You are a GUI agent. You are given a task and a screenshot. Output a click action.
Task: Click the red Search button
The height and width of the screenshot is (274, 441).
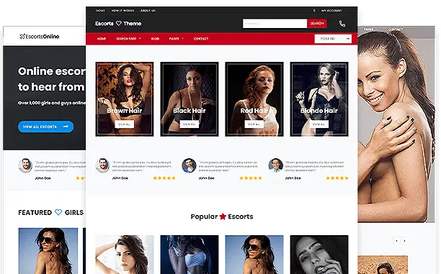pos(317,23)
